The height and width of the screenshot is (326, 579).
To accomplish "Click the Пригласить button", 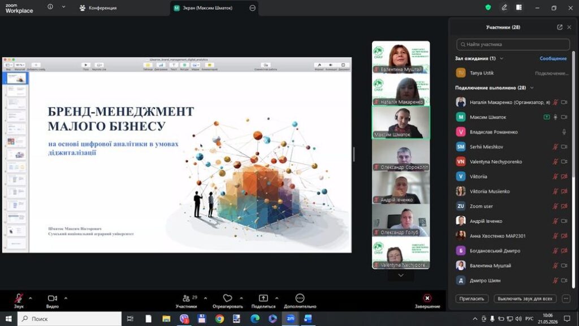I will (472, 299).
